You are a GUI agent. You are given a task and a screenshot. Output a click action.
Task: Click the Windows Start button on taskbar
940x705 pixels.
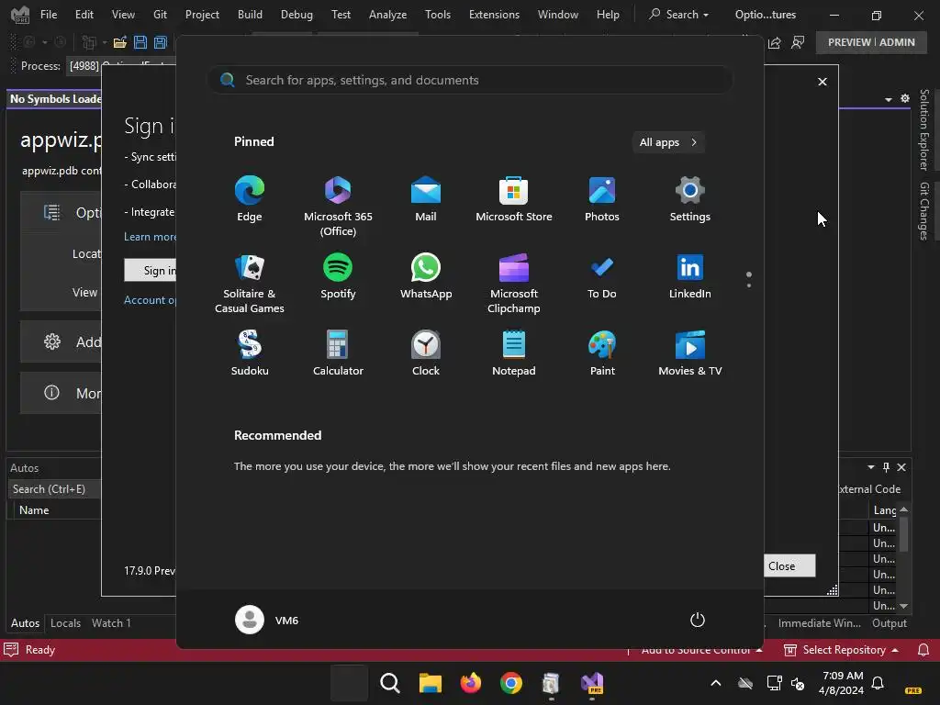(350, 683)
